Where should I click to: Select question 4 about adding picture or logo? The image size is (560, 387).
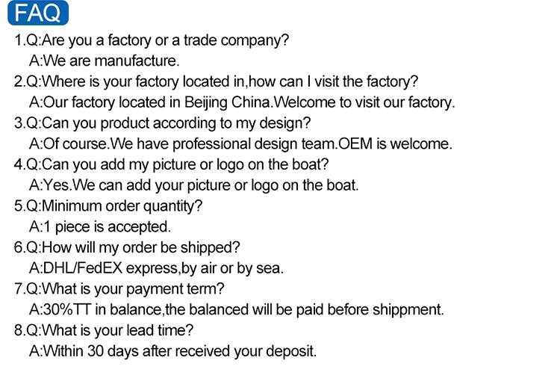tap(172, 164)
